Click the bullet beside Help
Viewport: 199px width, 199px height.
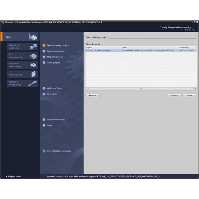(44, 125)
